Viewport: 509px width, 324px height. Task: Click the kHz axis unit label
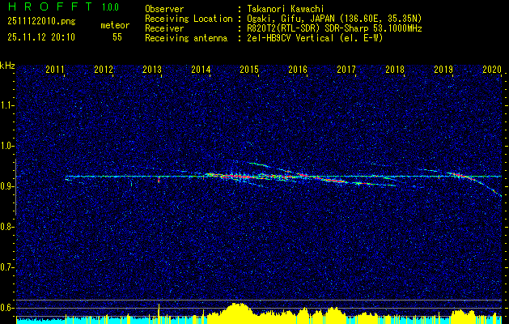7,66
